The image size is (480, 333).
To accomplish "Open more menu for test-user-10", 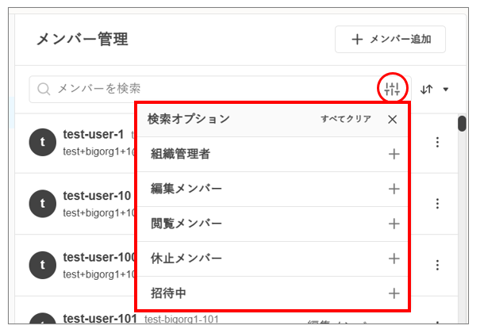I will click(437, 204).
